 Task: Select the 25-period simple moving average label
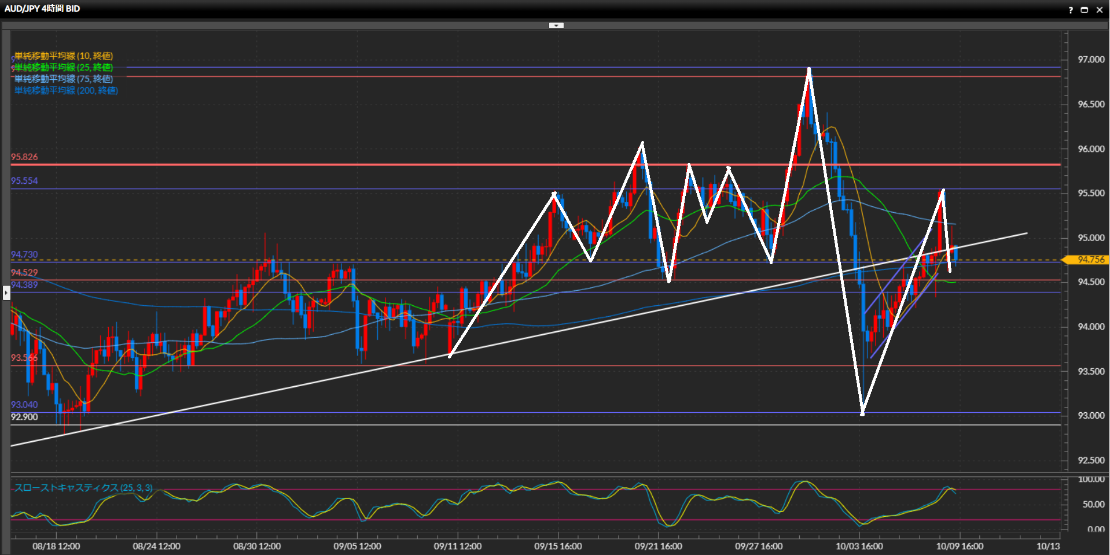(64, 68)
